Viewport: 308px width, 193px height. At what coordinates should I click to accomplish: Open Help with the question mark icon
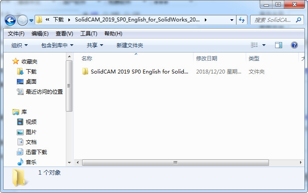[x=294, y=45]
